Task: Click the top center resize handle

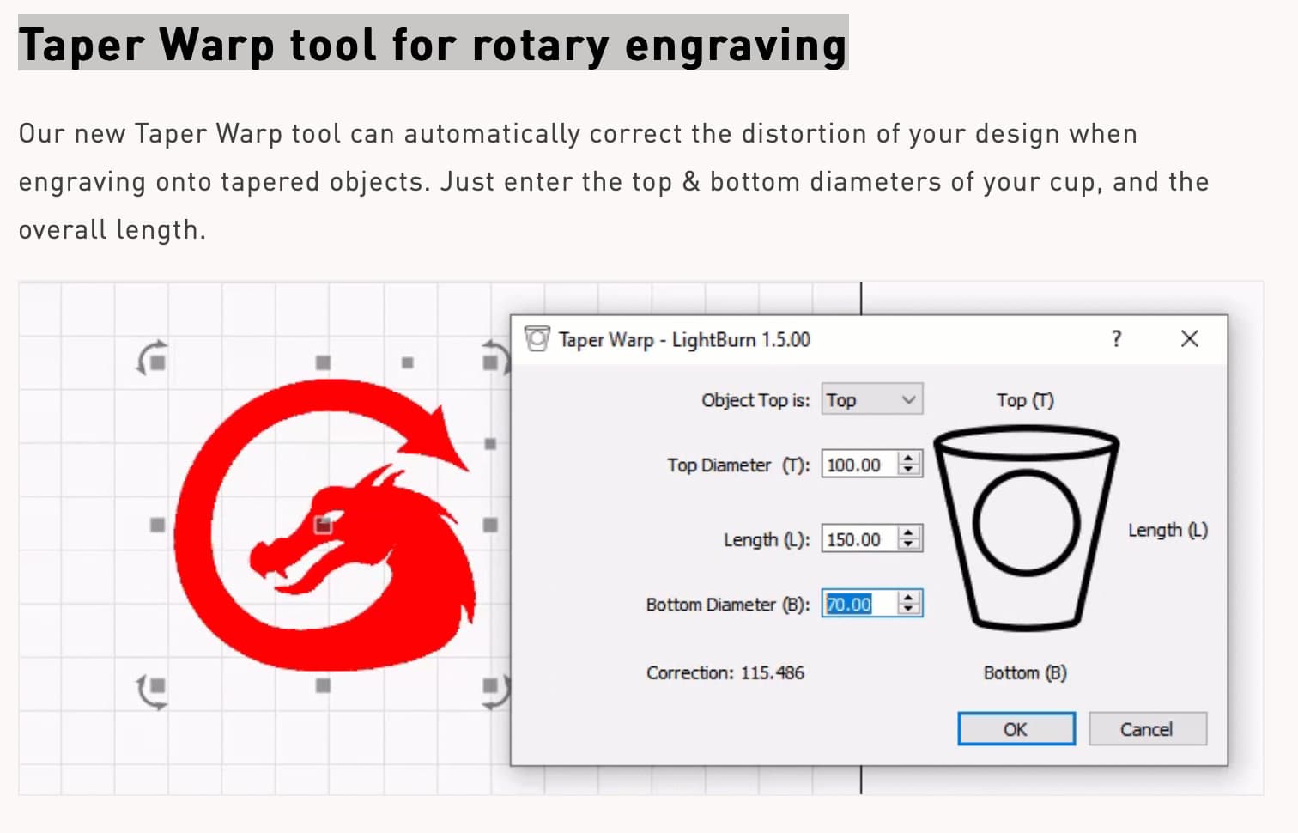Action: tap(323, 362)
